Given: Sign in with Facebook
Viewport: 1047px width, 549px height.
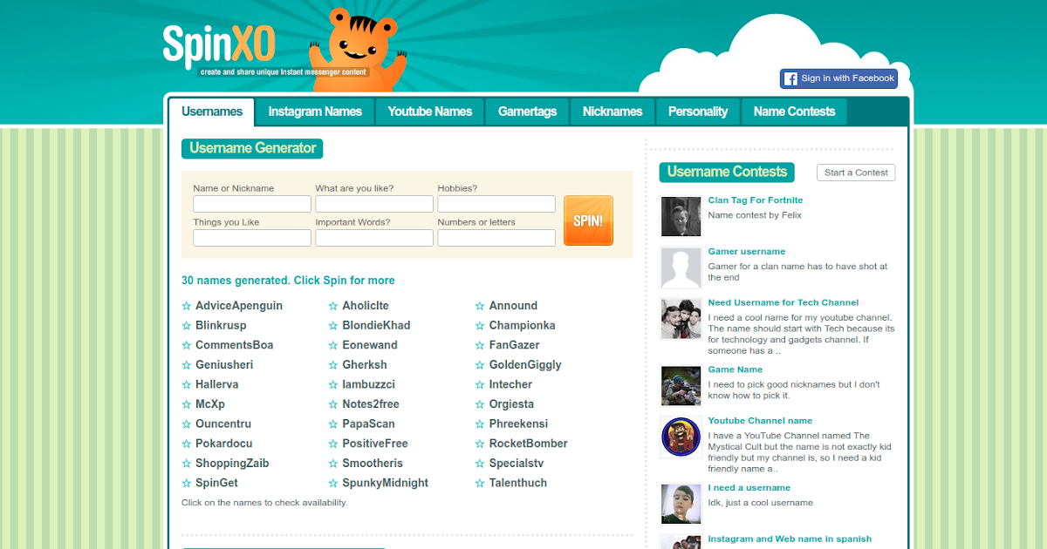Looking at the screenshot, I should [838, 78].
